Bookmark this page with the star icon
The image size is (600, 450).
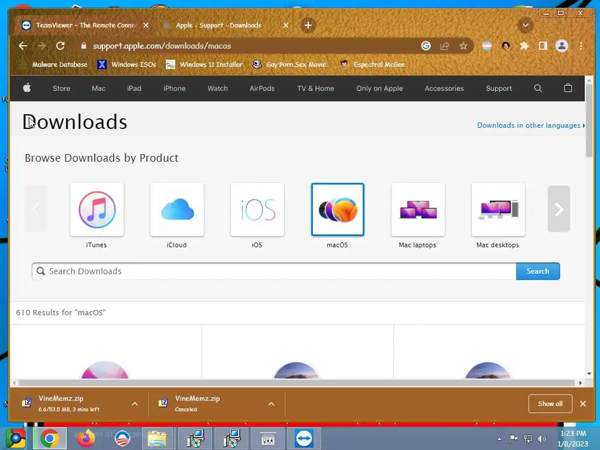point(463,46)
